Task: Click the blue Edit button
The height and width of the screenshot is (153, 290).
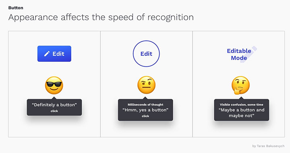Action: point(54,54)
